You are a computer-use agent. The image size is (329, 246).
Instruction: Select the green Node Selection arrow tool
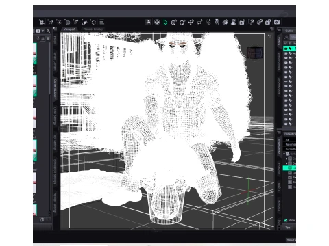[x=165, y=22]
